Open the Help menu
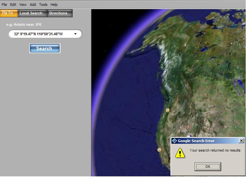 tap(54, 5)
